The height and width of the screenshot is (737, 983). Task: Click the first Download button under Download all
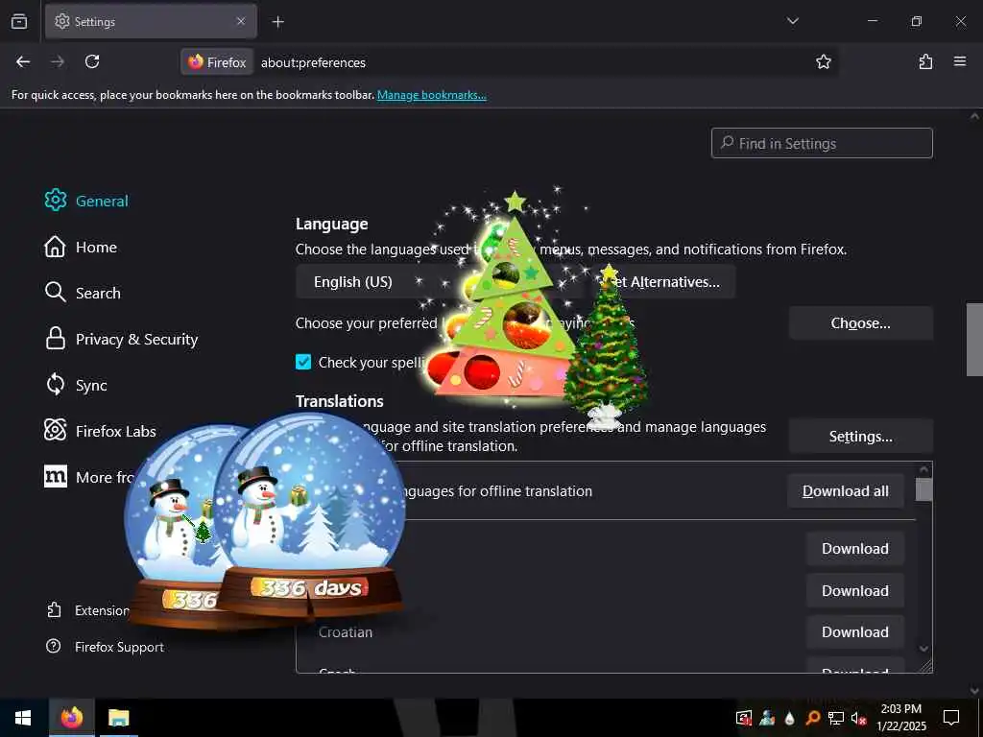point(855,548)
